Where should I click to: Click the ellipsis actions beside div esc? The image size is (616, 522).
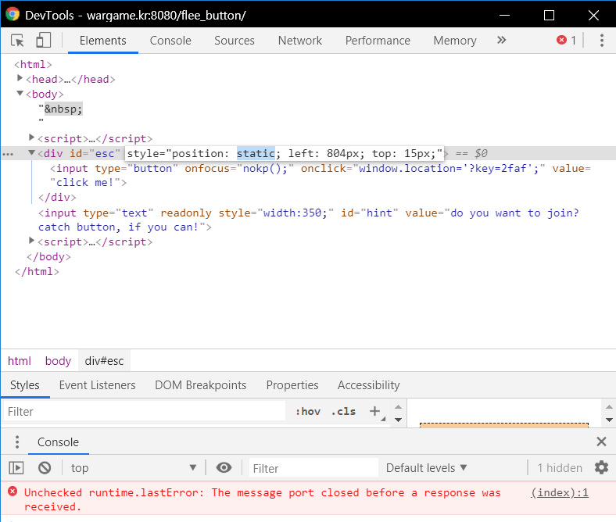click(8, 154)
